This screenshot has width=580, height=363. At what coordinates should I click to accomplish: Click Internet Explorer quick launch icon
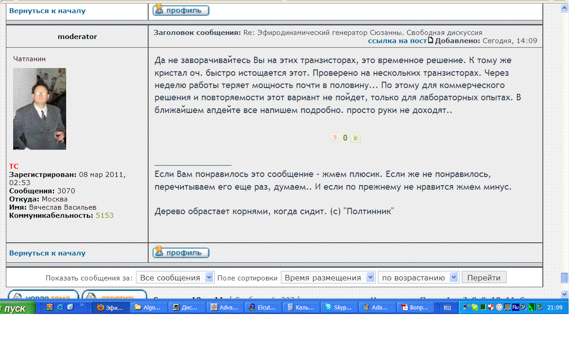(x=60, y=307)
